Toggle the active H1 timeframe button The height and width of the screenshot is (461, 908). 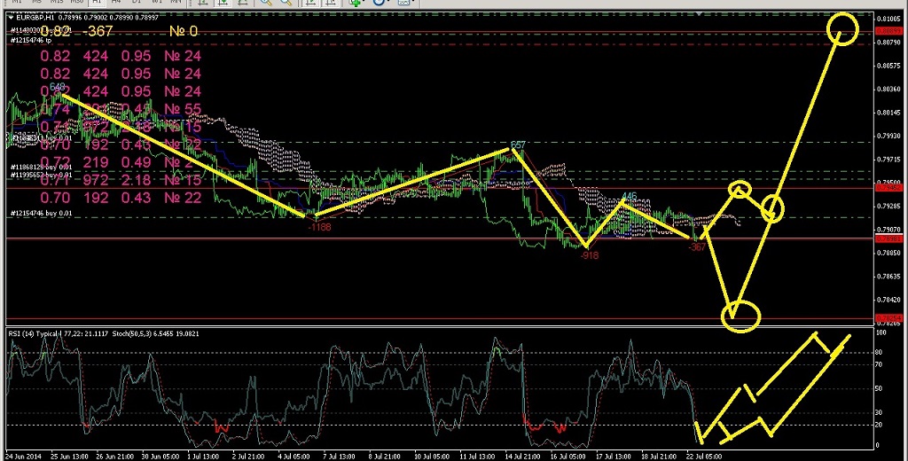point(98,3)
